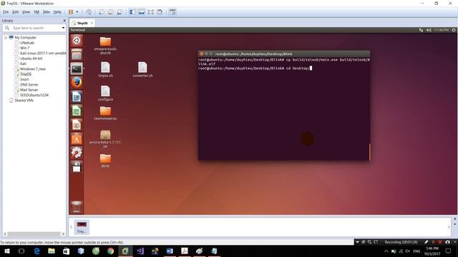The width and height of the screenshot is (458, 257).
Task: Open LibreOffice Impress from launcher
Action: pos(77,125)
